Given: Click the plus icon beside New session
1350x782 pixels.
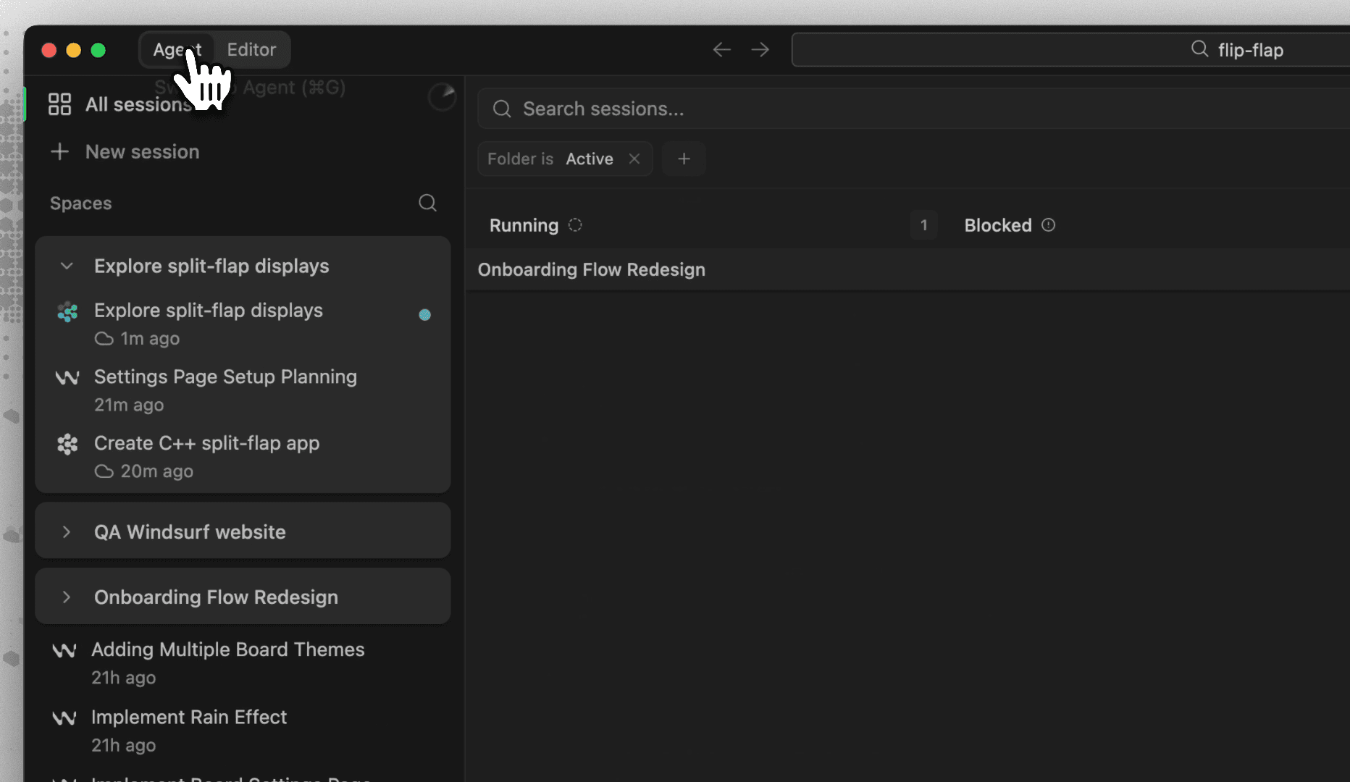Looking at the screenshot, I should click(59, 151).
